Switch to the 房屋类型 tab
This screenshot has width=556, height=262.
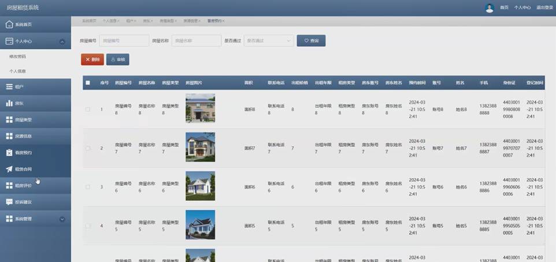click(x=166, y=21)
